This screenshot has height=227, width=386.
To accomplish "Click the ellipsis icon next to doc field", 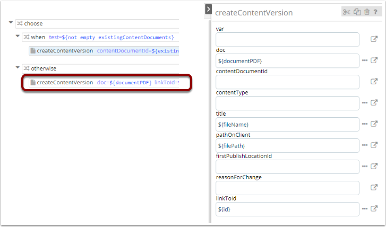I will 365,60.
